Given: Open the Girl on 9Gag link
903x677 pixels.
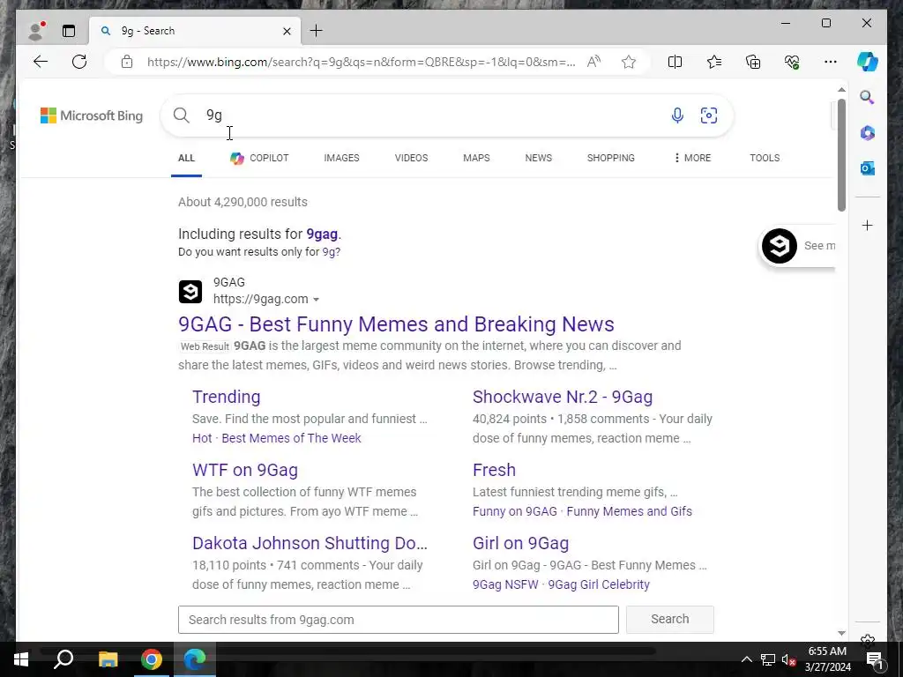Looking at the screenshot, I should tap(520, 543).
